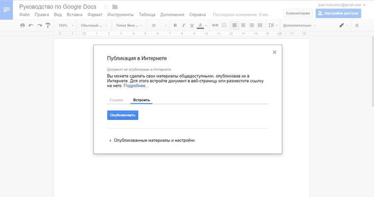Switch to the Ссылка tab
This screenshot has width=374, height=197.
click(x=116, y=100)
